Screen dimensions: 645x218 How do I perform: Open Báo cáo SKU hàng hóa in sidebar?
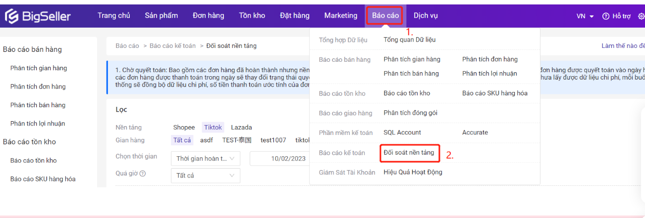tap(43, 179)
